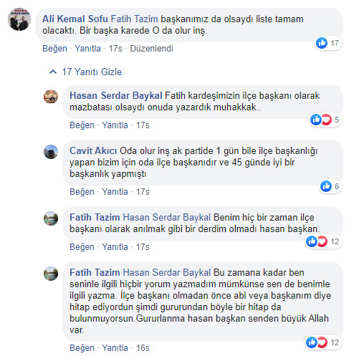View the 6 likes on Cavit Akıcı's comment
This screenshot has width=354, height=361.
tap(330, 186)
